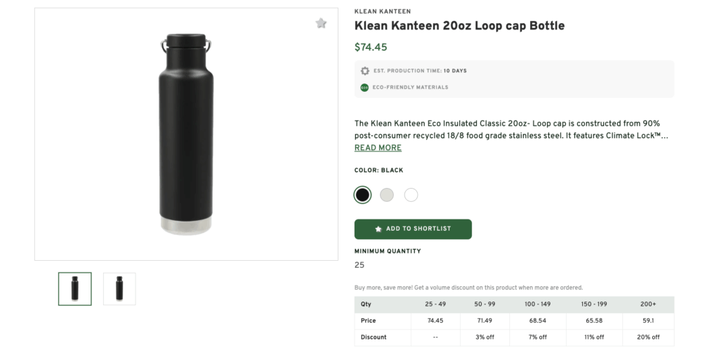Image resolution: width=719 pixels, height=352 pixels.
Task: Click the production time gear icon
Action: tap(364, 71)
